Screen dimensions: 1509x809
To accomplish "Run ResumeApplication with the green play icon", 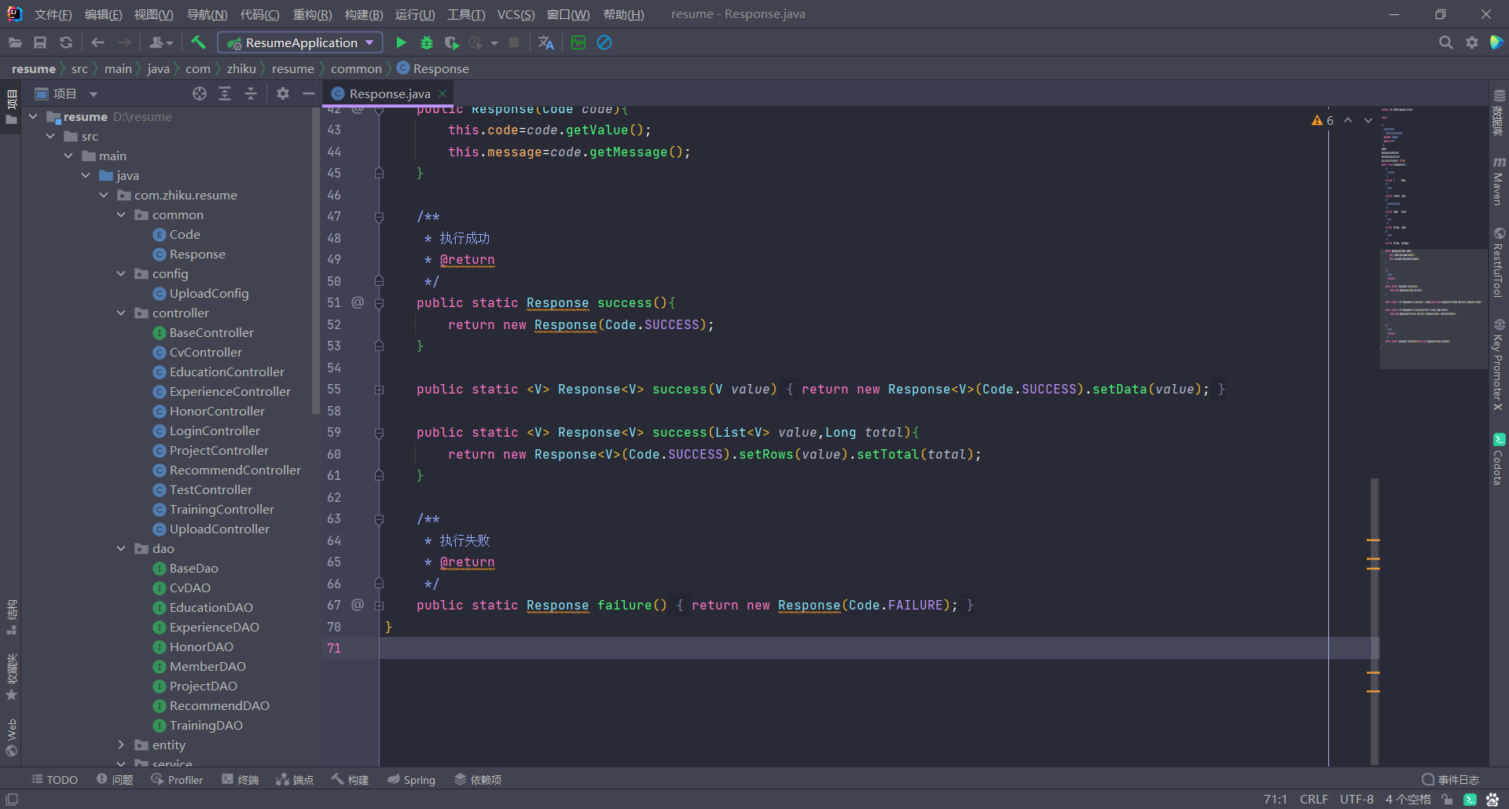I will [x=401, y=43].
